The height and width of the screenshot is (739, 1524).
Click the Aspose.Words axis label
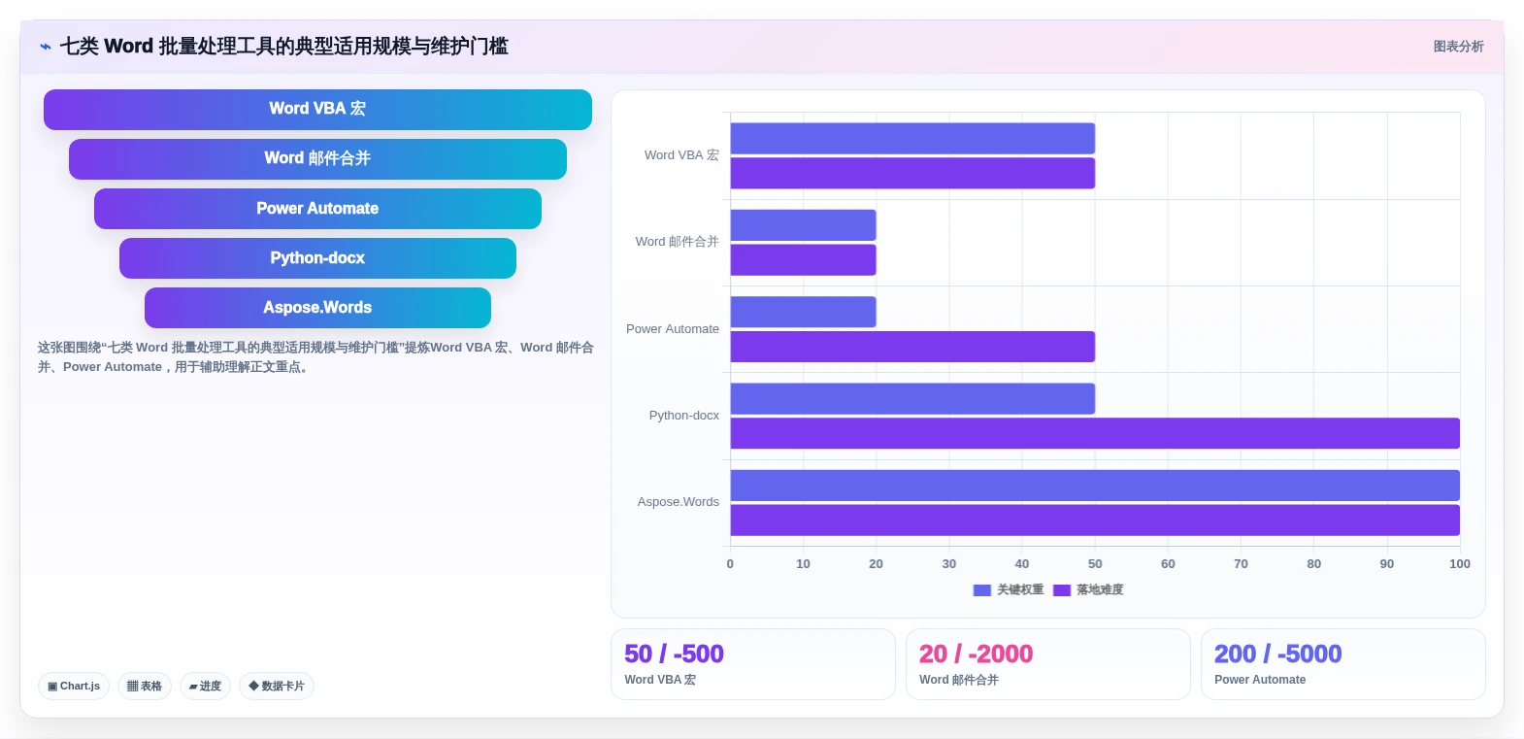(x=679, y=502)
